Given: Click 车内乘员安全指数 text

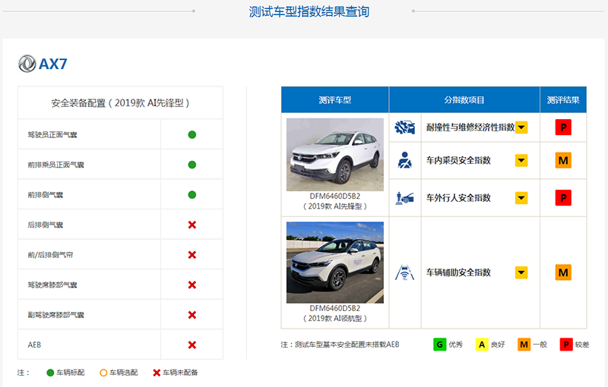Looking at the screenshot, I should coord(459,160).
